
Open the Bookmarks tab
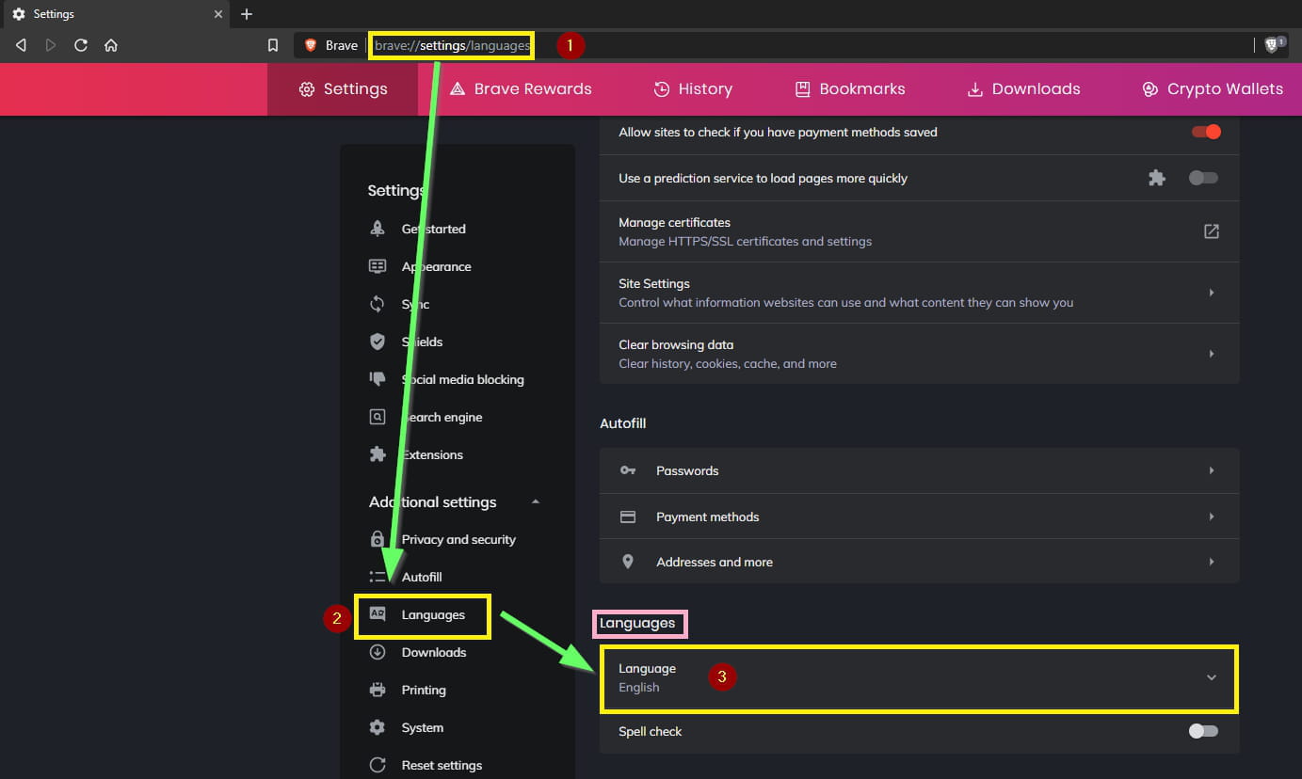(x=850, y=89)
